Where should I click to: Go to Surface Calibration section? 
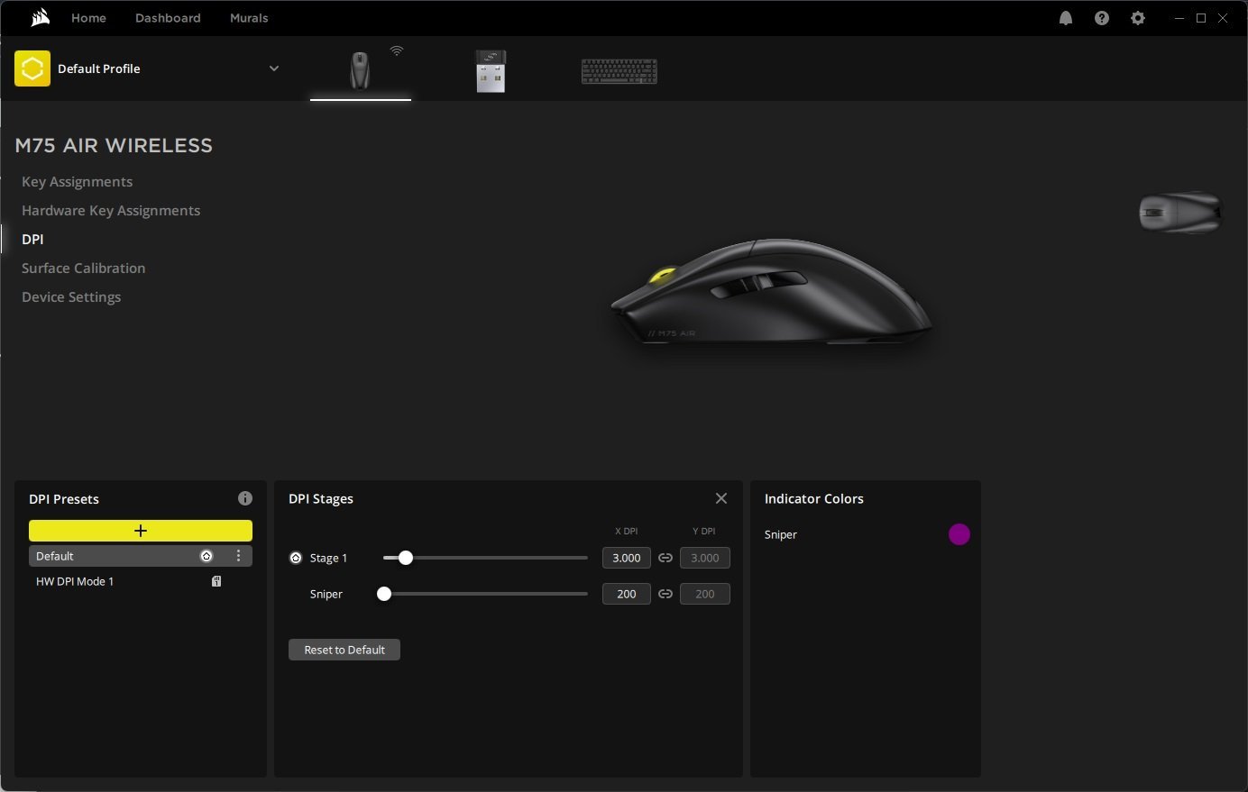tap(84, 269)
